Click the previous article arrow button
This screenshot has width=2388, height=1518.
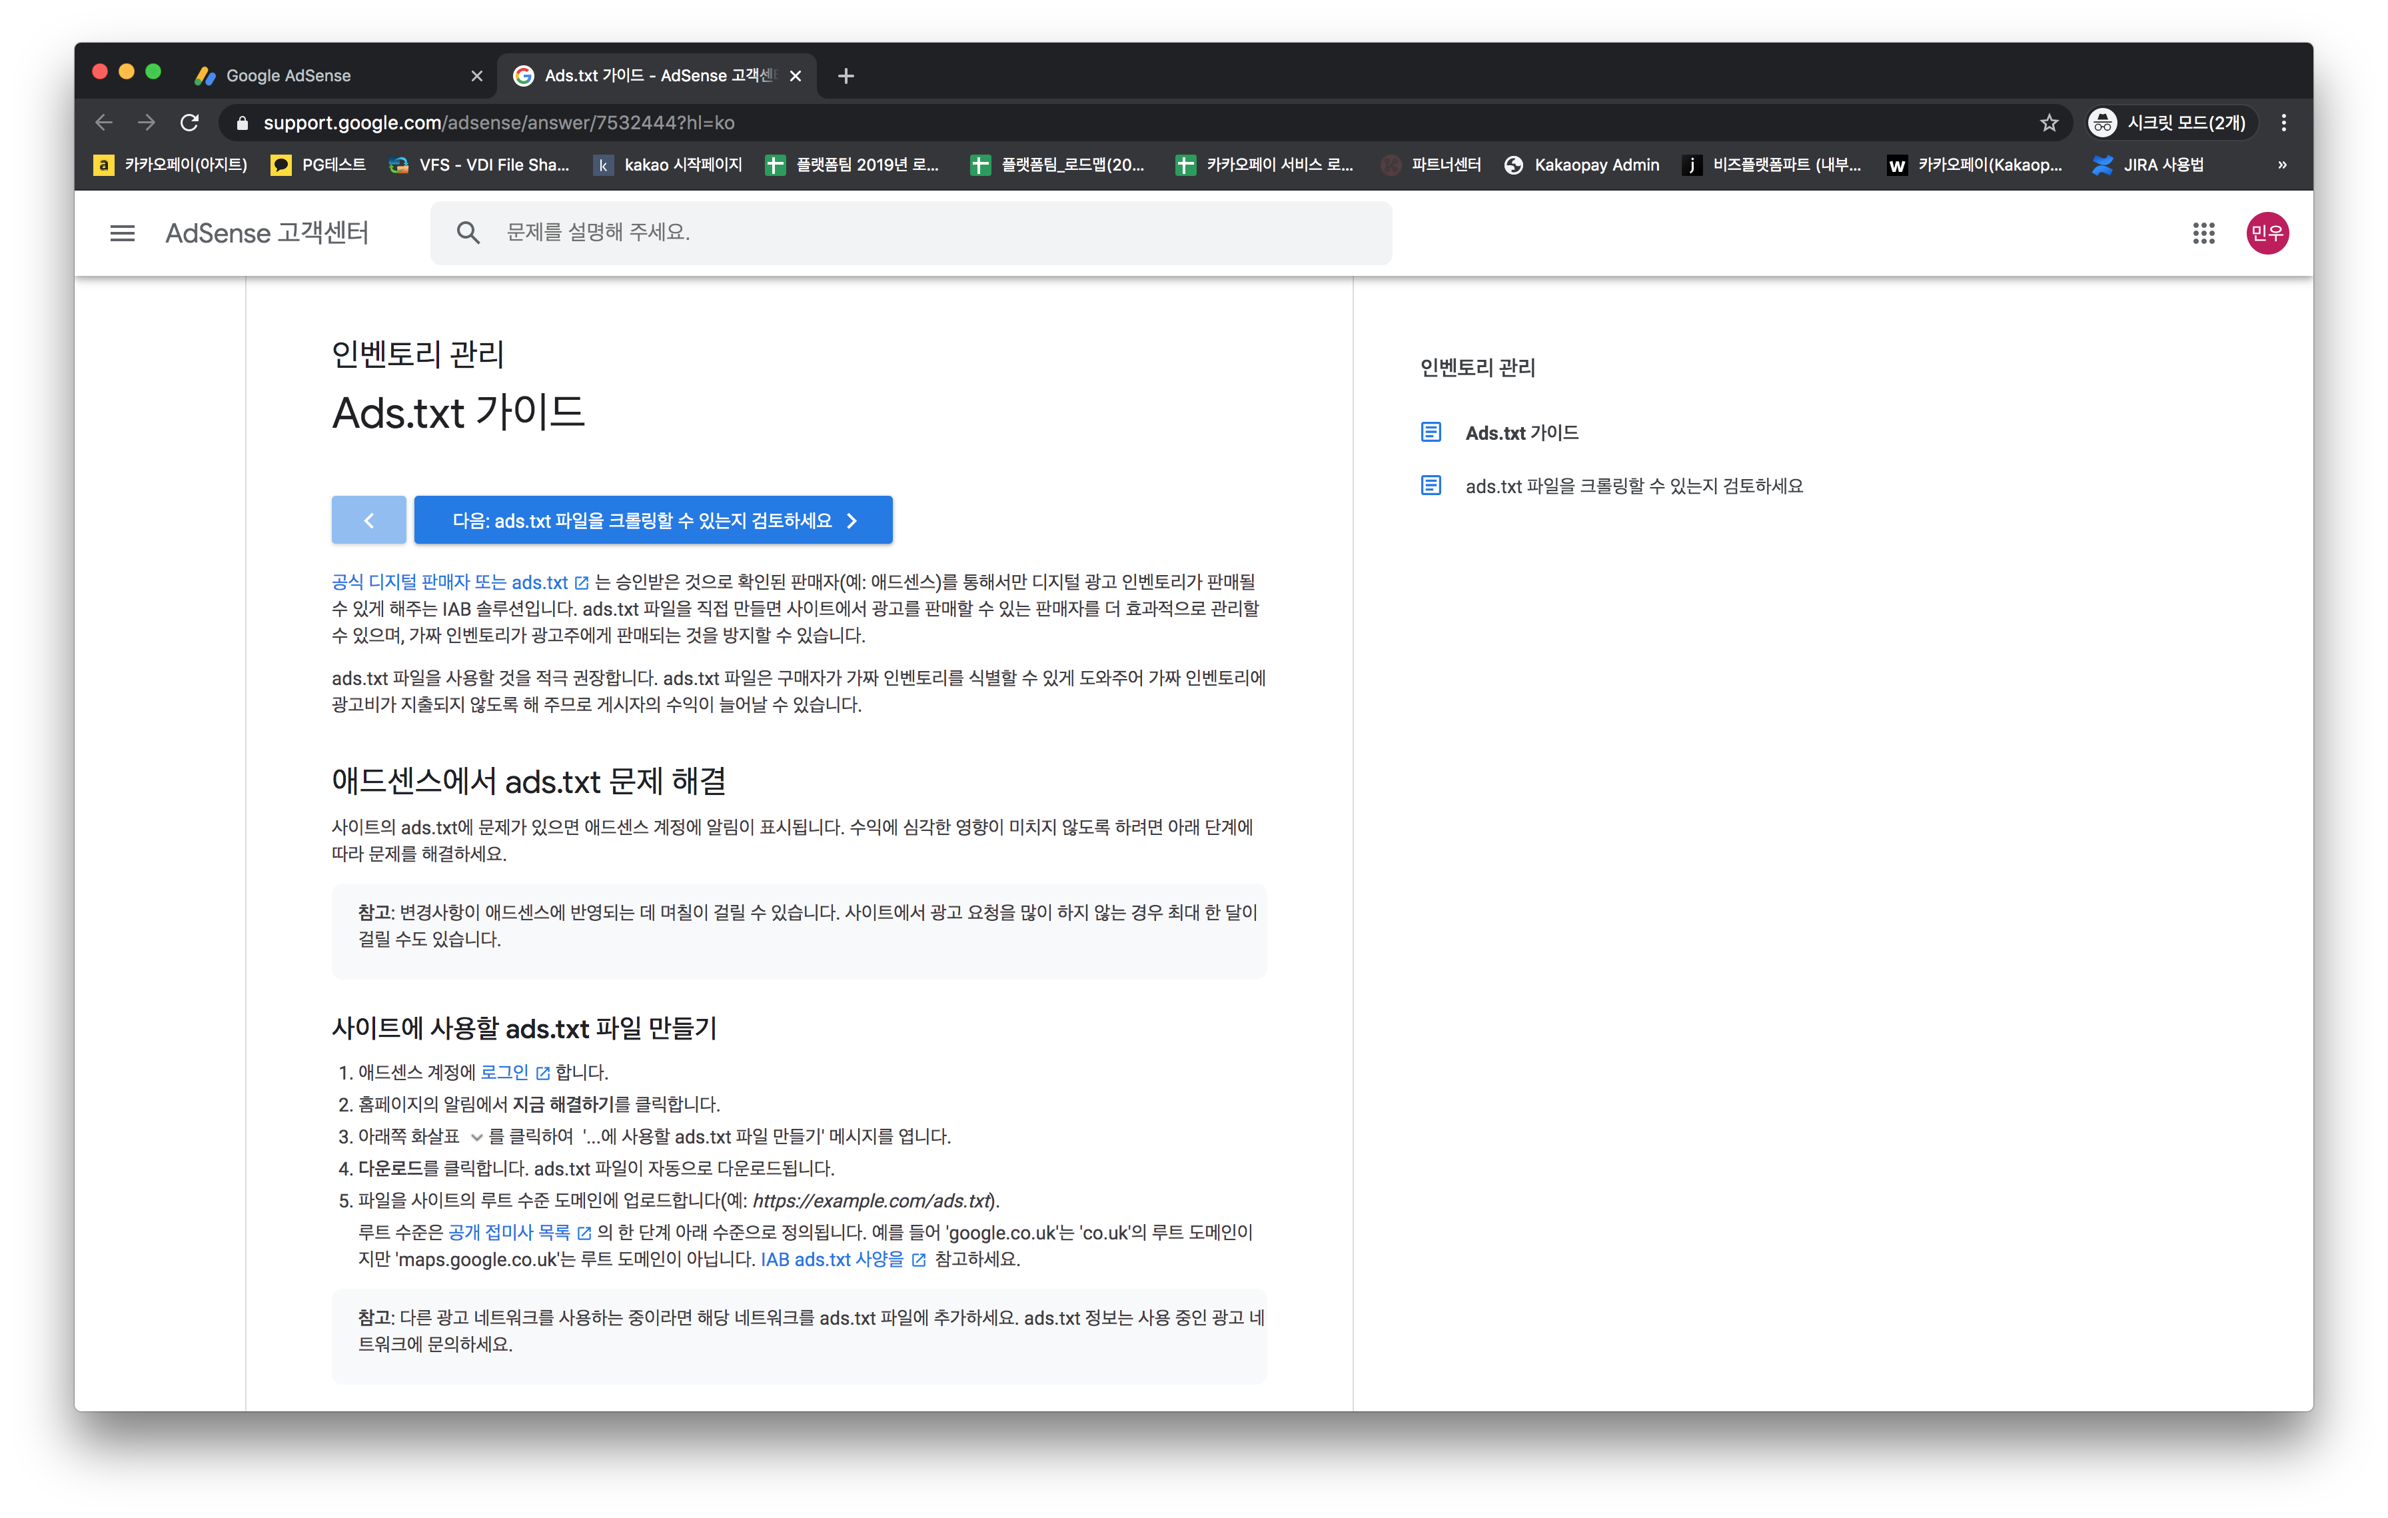368,520
